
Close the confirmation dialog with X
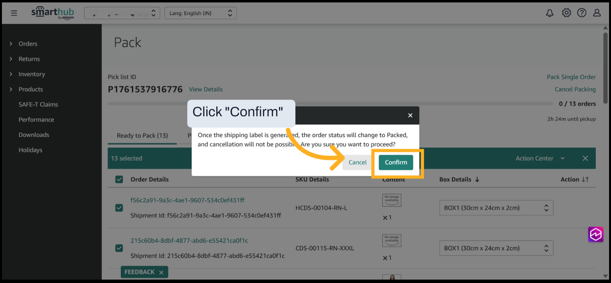coord(410,115)
